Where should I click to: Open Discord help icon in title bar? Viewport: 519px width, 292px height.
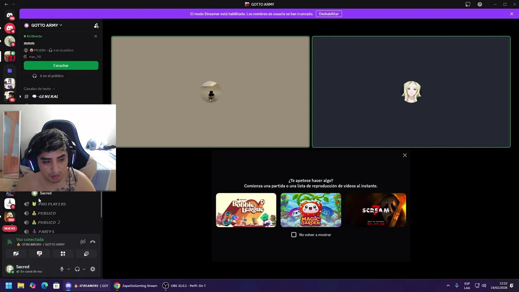coord(480,4)
